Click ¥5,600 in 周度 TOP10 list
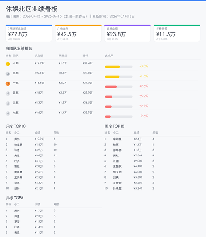Viewport: 206px width, 237px height. [x=138, y=177]
